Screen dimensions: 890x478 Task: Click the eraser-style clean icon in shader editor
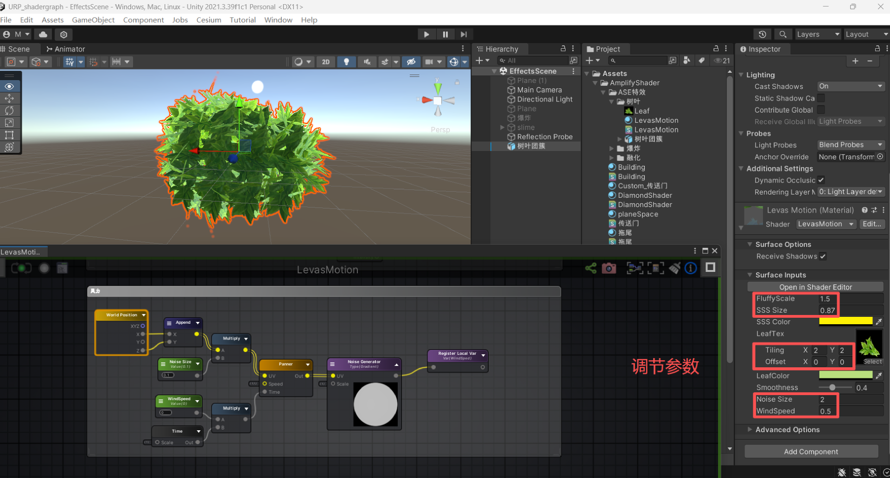point(674,268)
